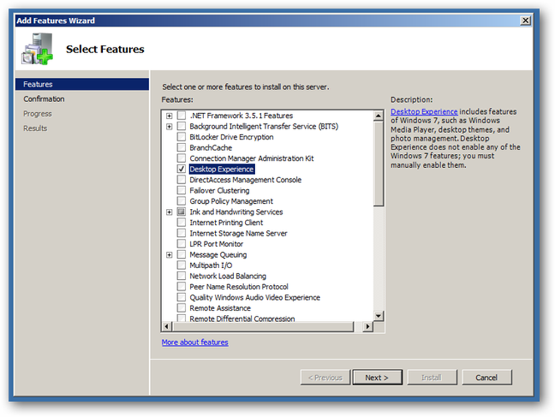555x417 pixels.
Task: Click the up arrow of the features scrollbar
Action: (x=379, y=115)
